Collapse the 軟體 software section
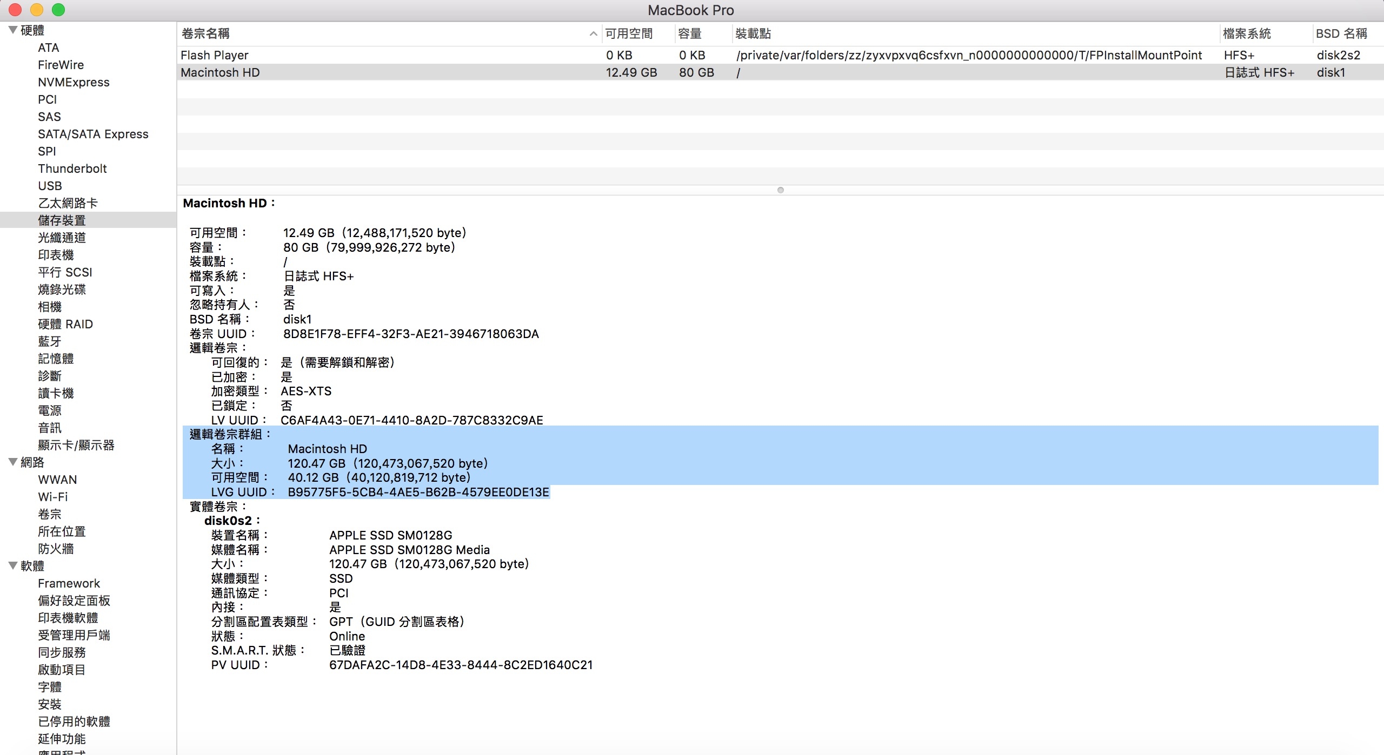This screenshot has height=755, width=1384. click(x=13, y=566)
